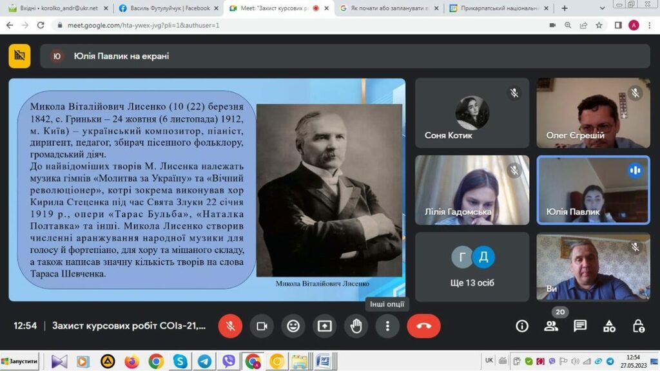660x371 pixels.
Task: Open host controls lock icon
Action: click(x=638, y=326)
